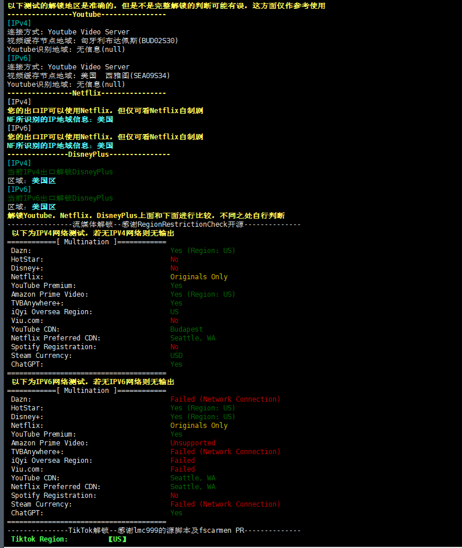Click Steam Currency result 'Failed (Network Connection)'
The width and height of the screenshot is (462, 548).
[225, 504]
